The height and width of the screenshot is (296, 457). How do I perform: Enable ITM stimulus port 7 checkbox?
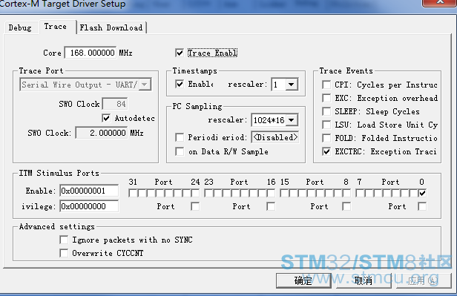(x=360, y=193)
